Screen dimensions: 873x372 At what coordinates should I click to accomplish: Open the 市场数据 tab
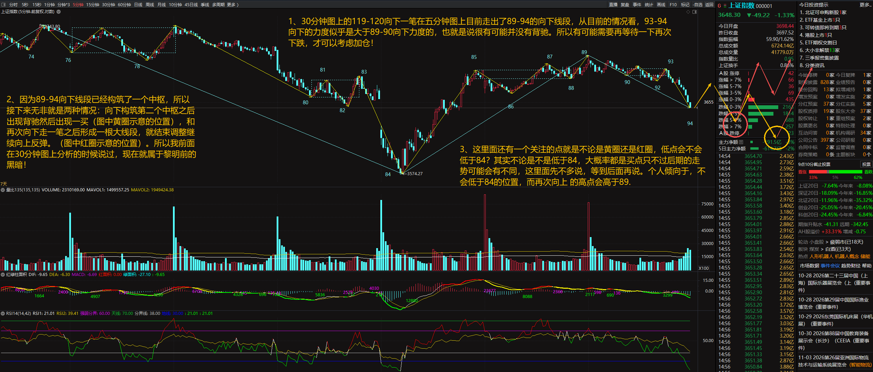coord(809,265)
